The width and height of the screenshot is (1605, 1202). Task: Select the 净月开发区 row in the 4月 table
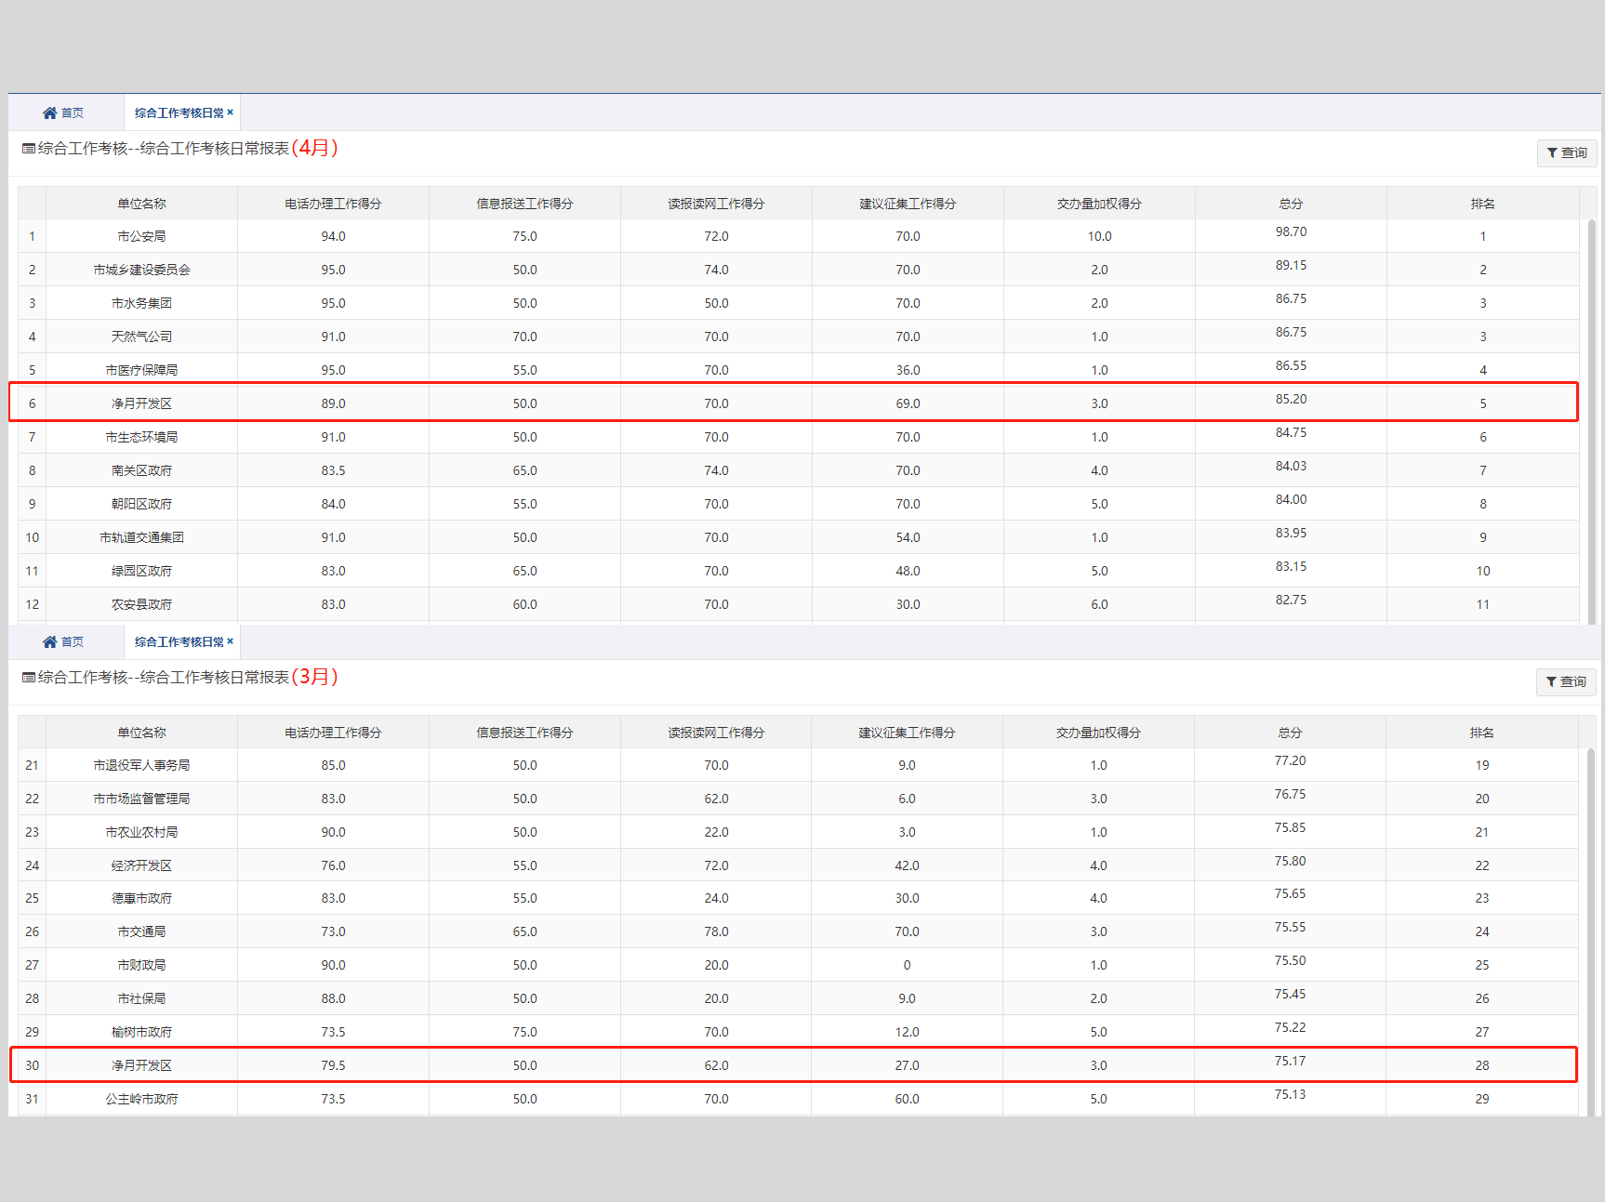tap(141, 403)
